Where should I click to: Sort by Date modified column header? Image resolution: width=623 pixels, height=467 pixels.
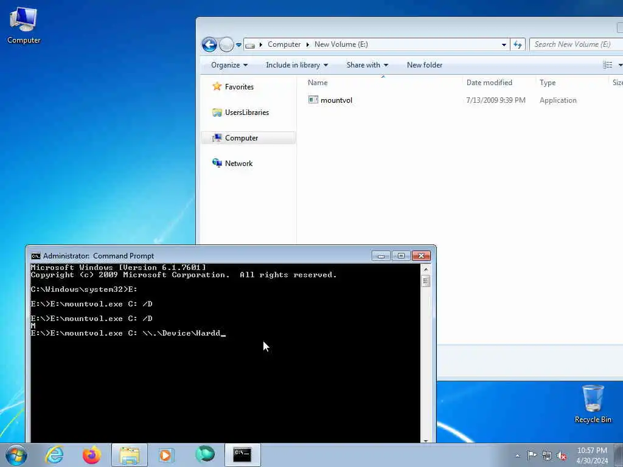pyautogui.click(x=499, y=83)
